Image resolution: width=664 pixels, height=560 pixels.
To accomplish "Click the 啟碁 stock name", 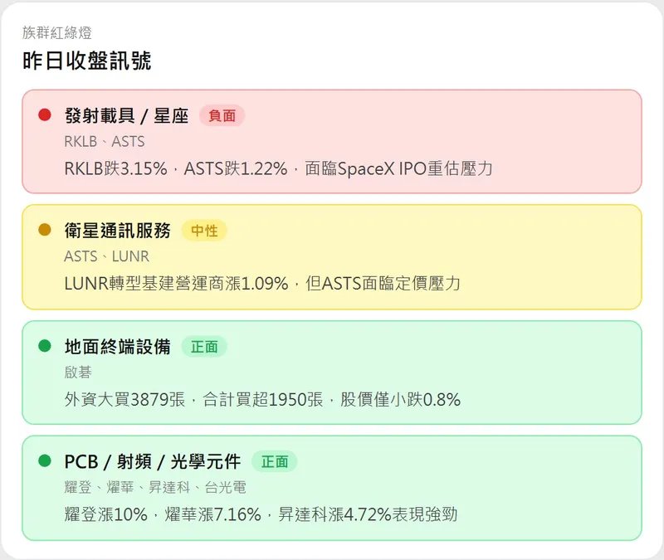I will click(78, 373).
